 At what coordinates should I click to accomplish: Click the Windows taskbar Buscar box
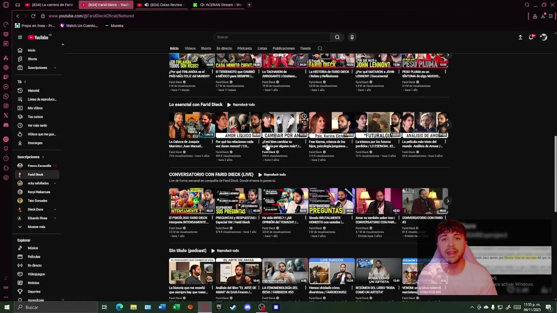click(x=57, y=307)
